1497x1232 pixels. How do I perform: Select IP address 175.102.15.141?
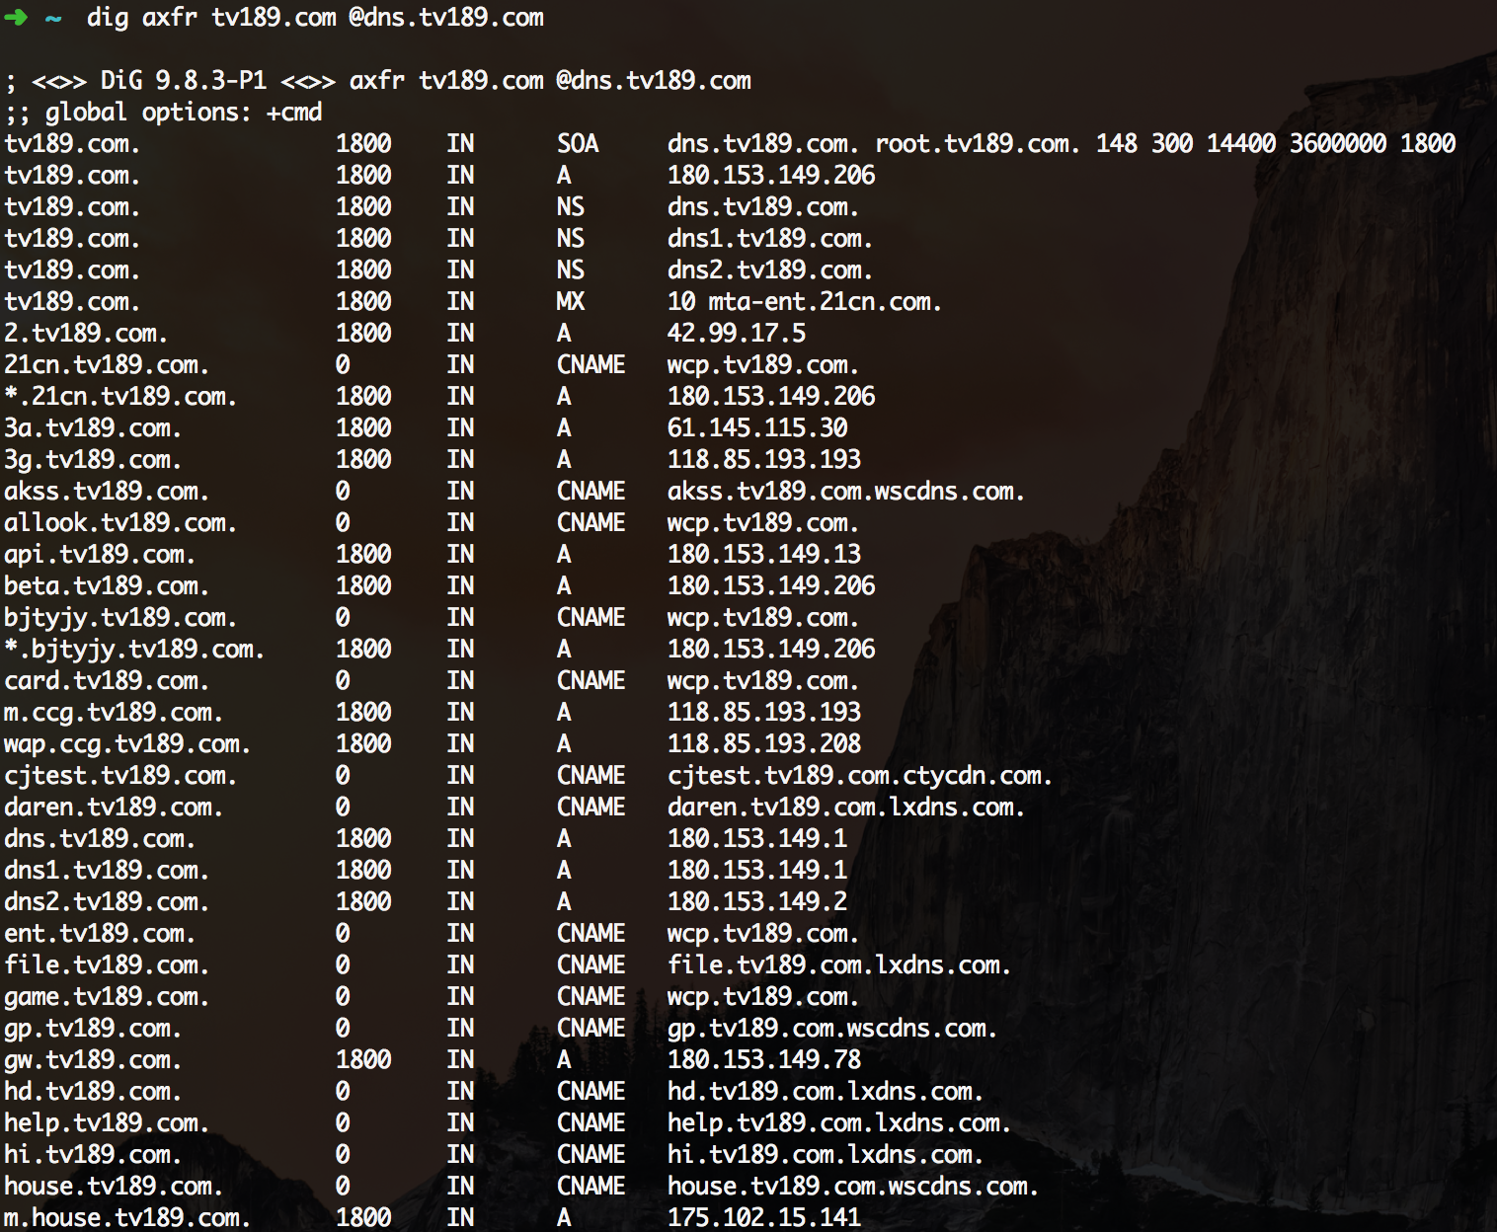(x=764, y=1218)
